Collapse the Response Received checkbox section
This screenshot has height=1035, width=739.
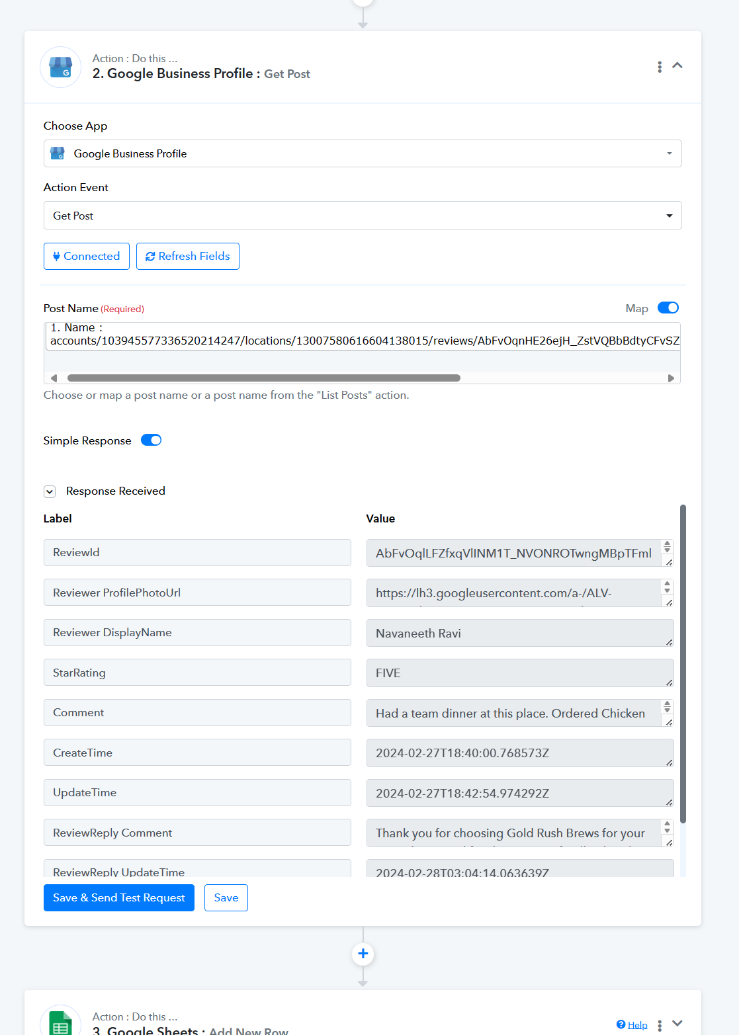(50, 491)
